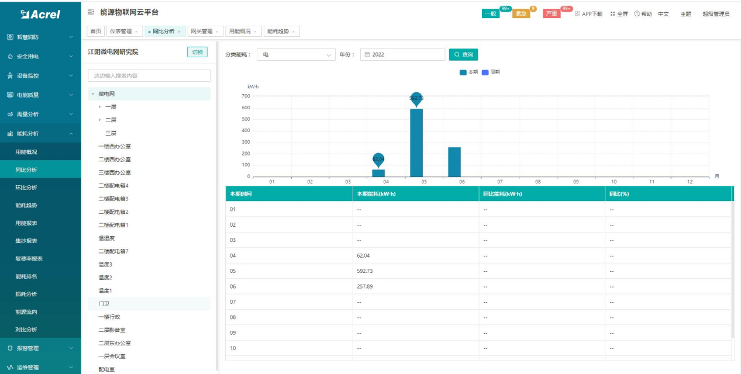
Task: Click the 查询 search button
Action: 463,54
